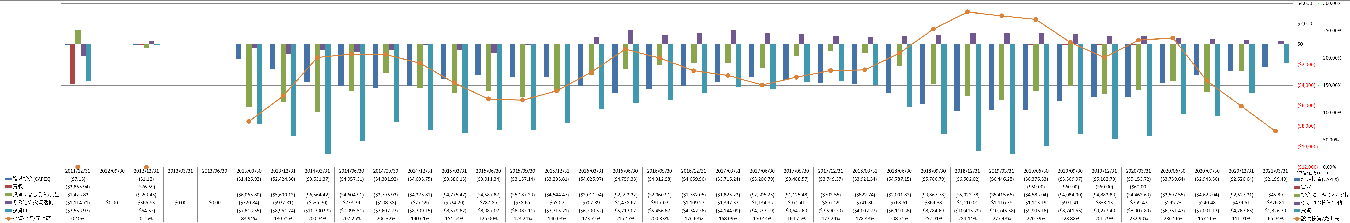Click the ($4,759.38) CAPEX cell
Screen dimensions: 1350x223
click(625, 179)
